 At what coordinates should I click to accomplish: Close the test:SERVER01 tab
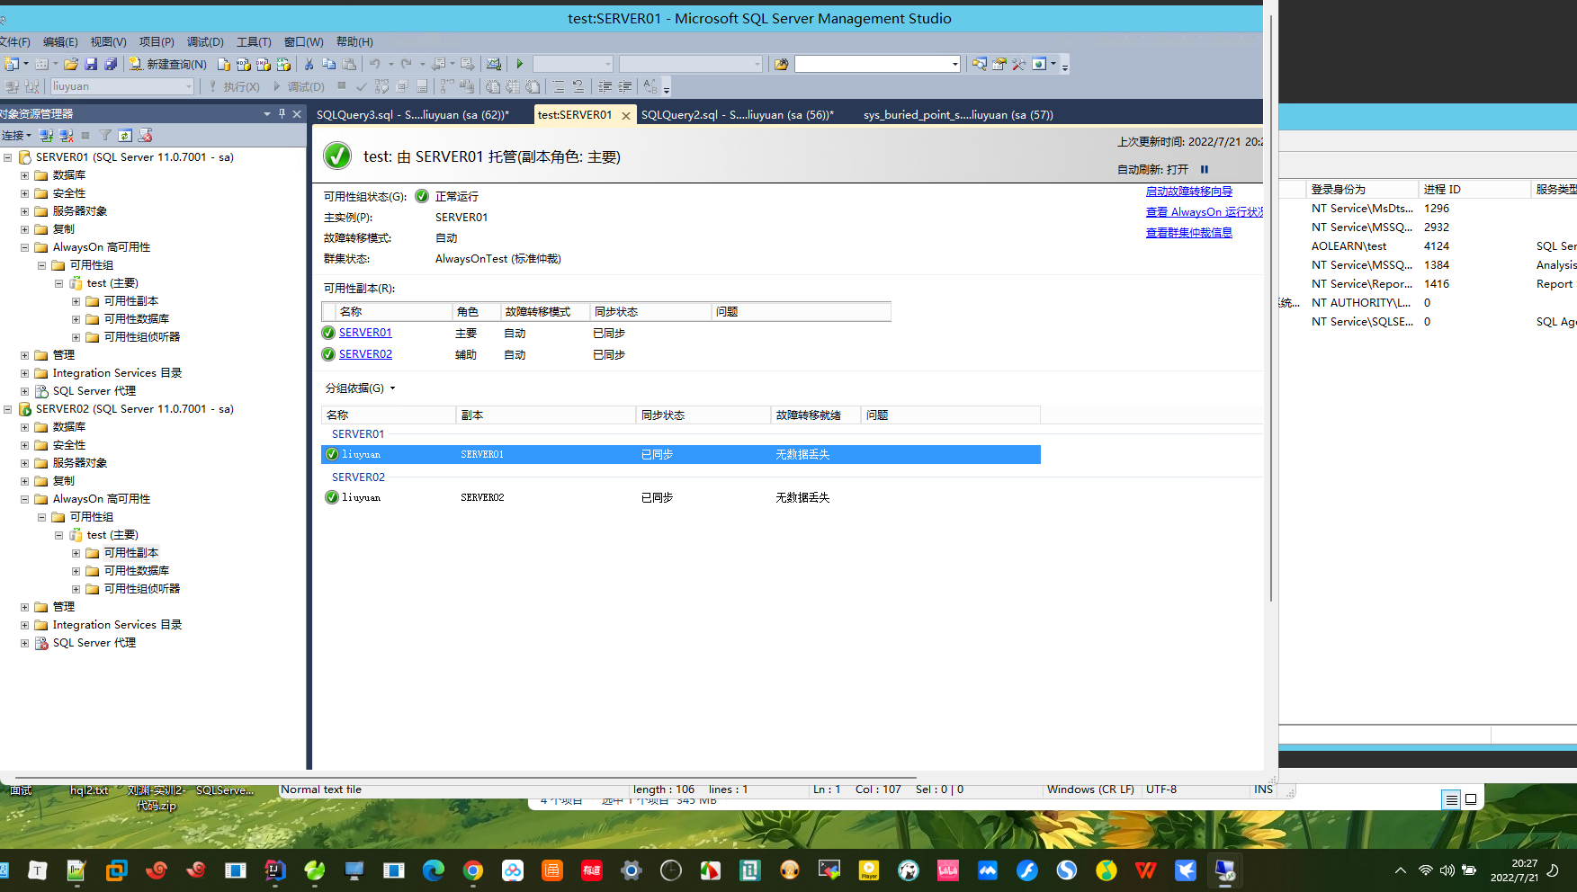(x=626, y=115)
